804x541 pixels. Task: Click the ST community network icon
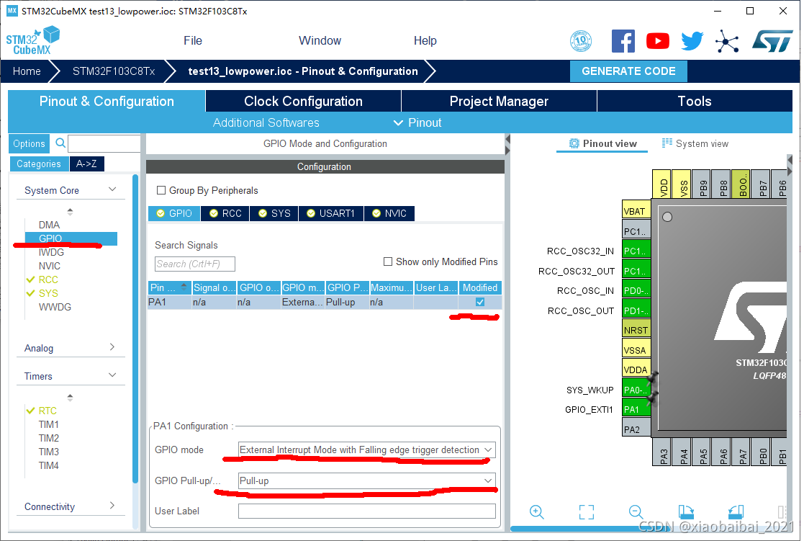tap(727, 41)
